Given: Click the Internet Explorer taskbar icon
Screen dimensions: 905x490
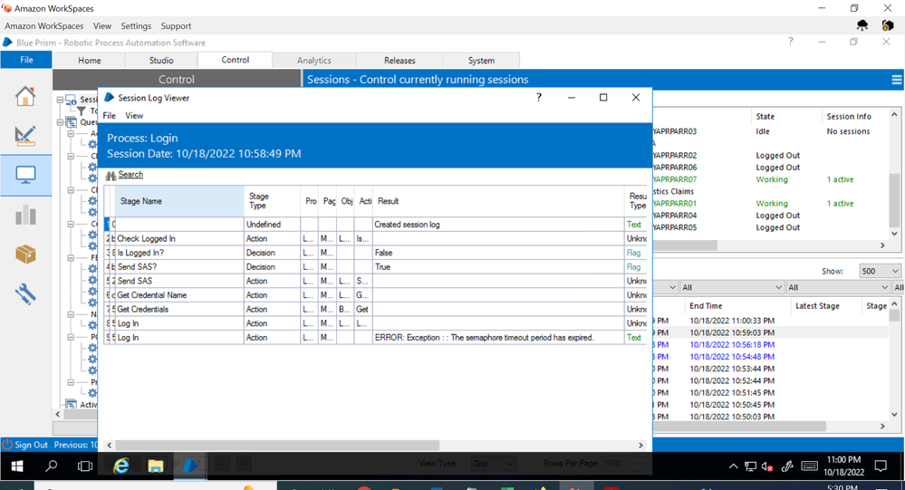Looking at the screenshot, I should [120, 466].
